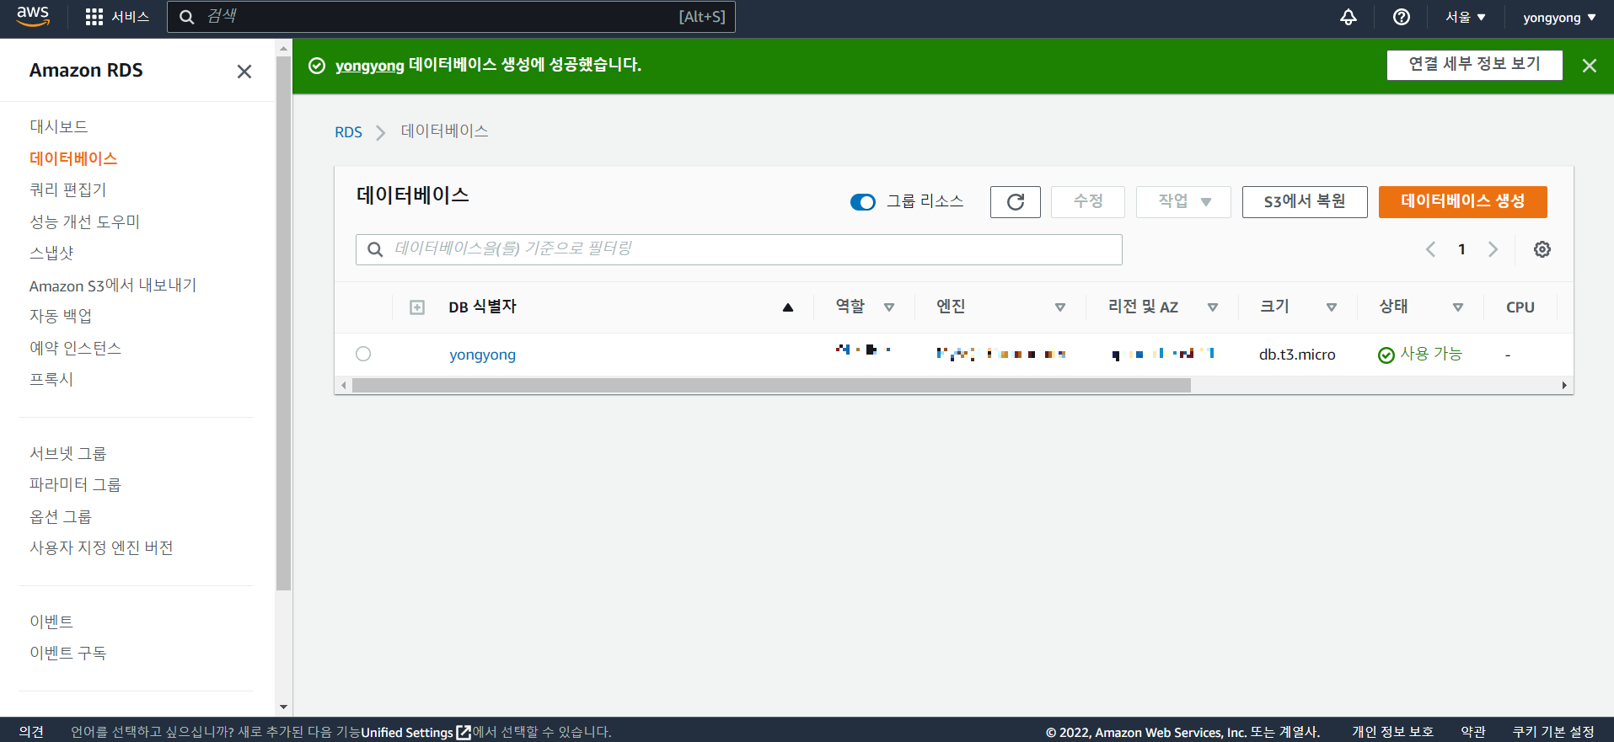1614x742 pixels.
Task: Open 대시보드 in sidebar
Action: (59, 126)
